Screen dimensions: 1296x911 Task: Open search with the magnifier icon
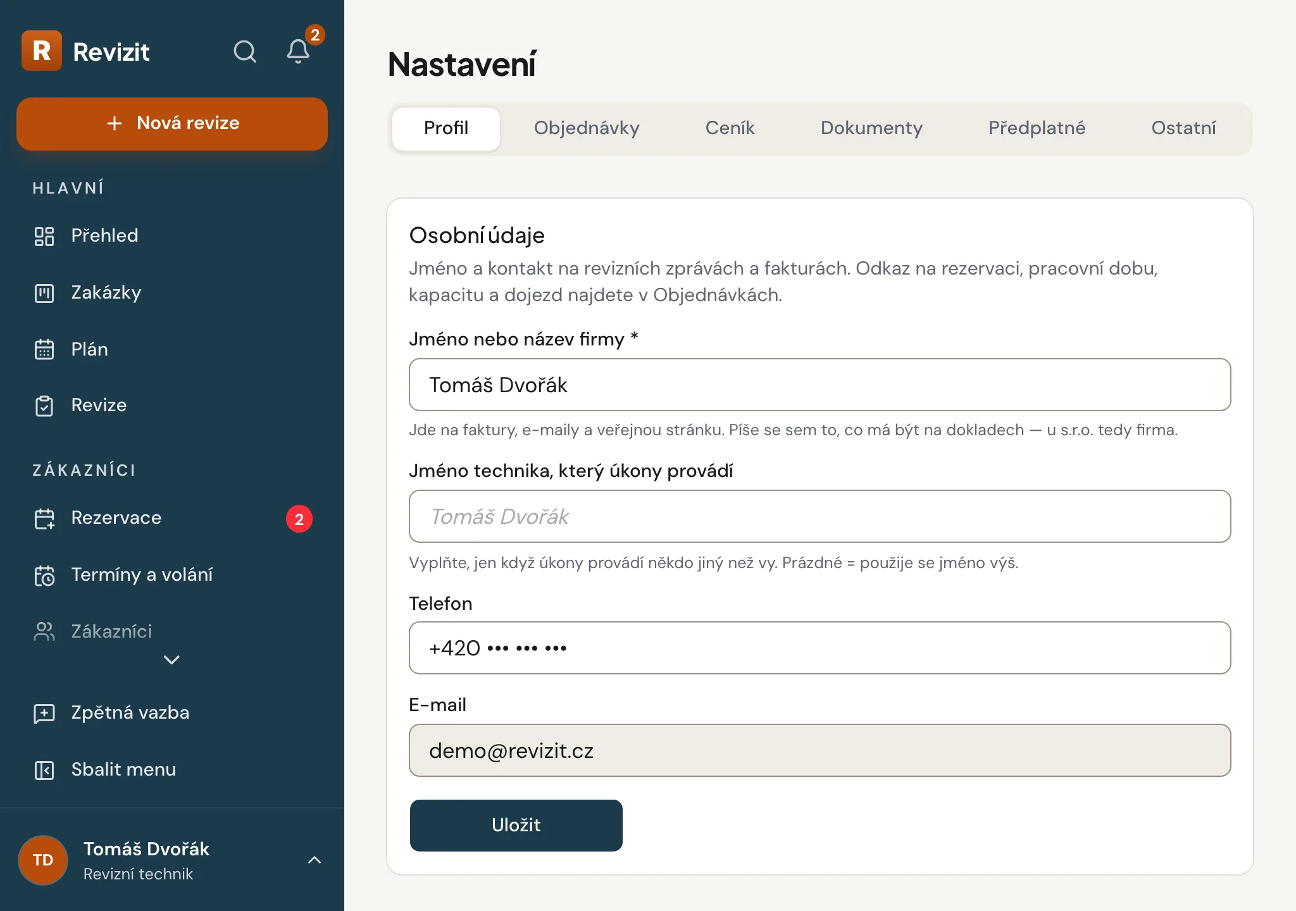pos(245,51)
